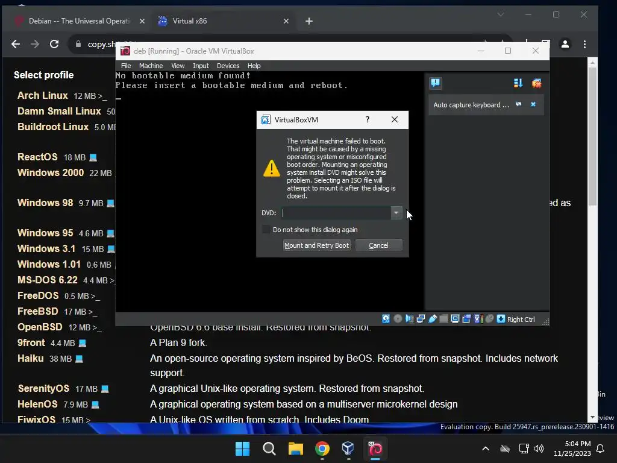The height and width of the screenshot is (463, 617).
Task: Click the recording indicator in VirtualBox status bar
Action: pyautogui.click(x=466, y=319)
